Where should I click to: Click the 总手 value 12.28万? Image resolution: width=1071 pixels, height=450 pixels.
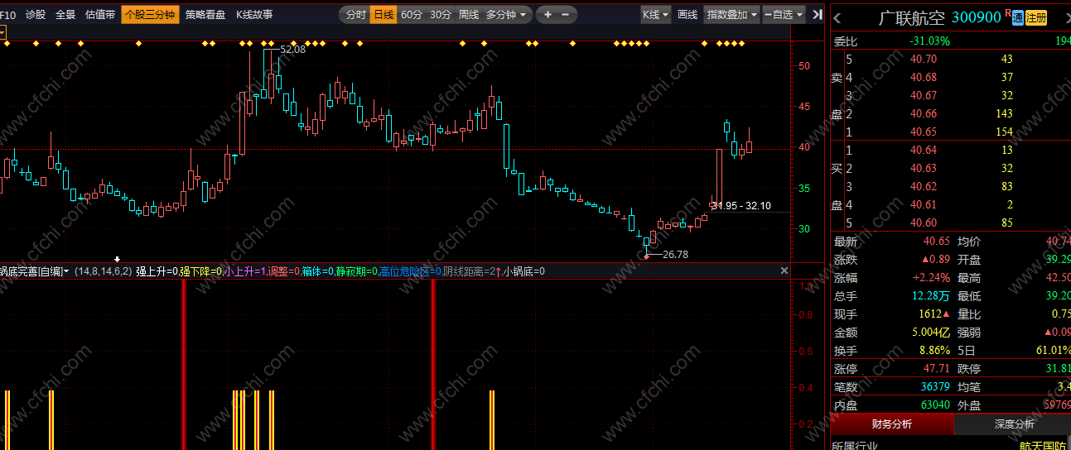(x=929, y=295)
